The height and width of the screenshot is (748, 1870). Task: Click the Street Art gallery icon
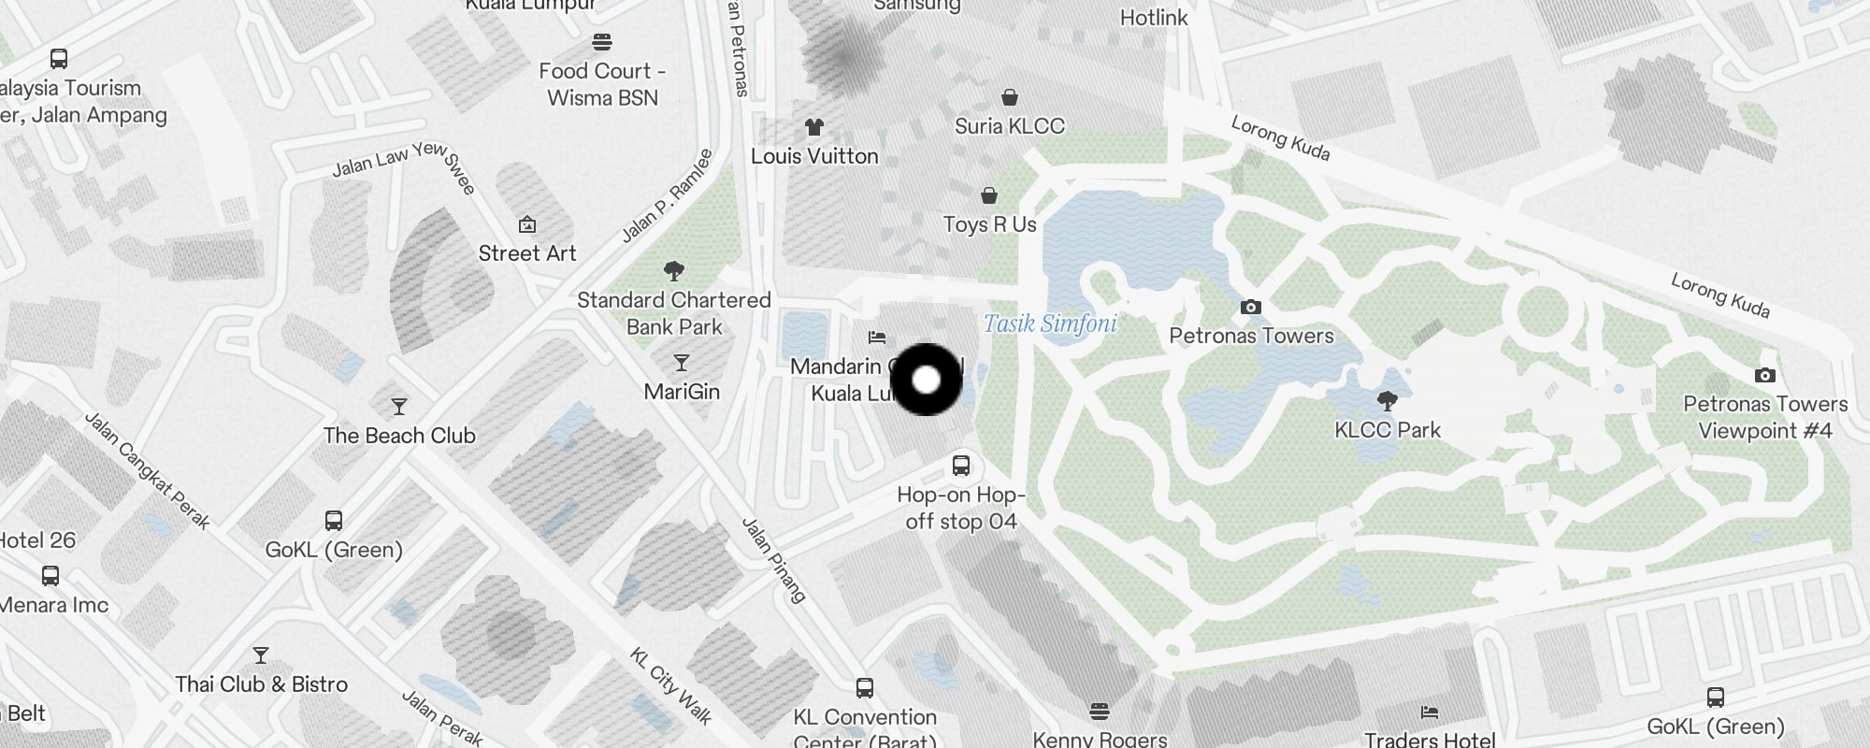tap(527, 224)
